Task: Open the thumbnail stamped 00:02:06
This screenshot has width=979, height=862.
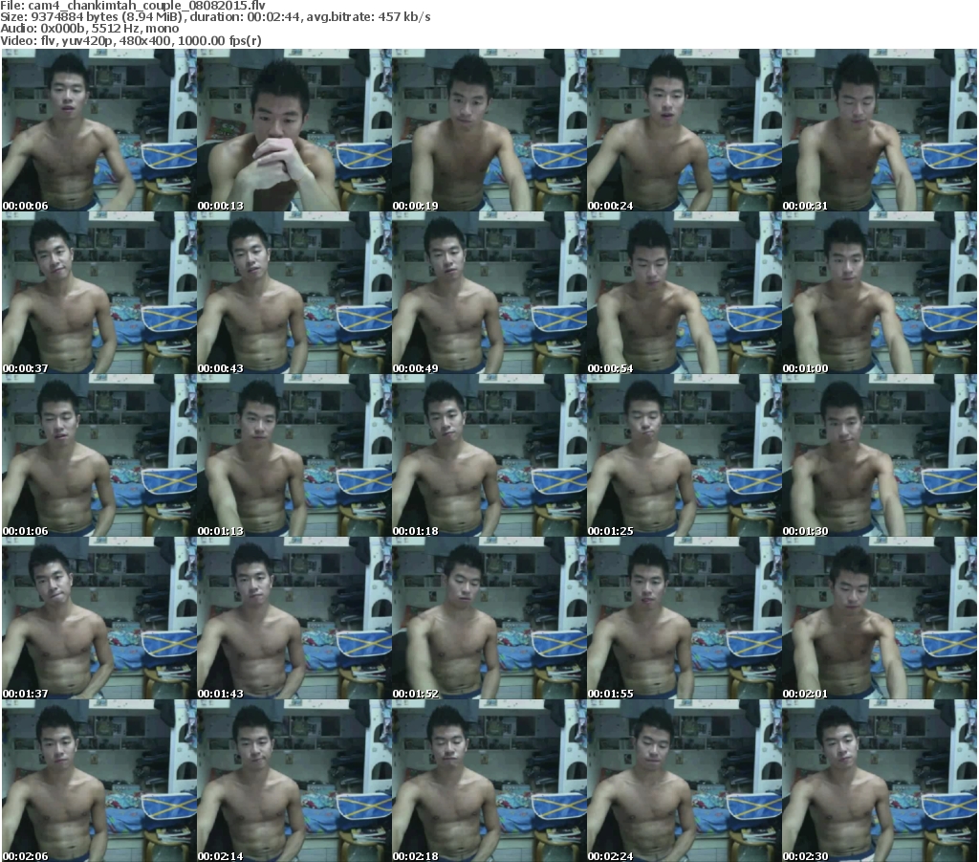Action: (x=99, y=781)
